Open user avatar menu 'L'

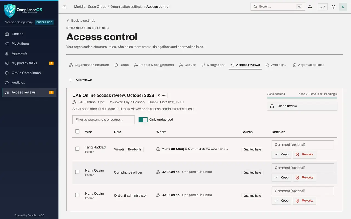343,7
